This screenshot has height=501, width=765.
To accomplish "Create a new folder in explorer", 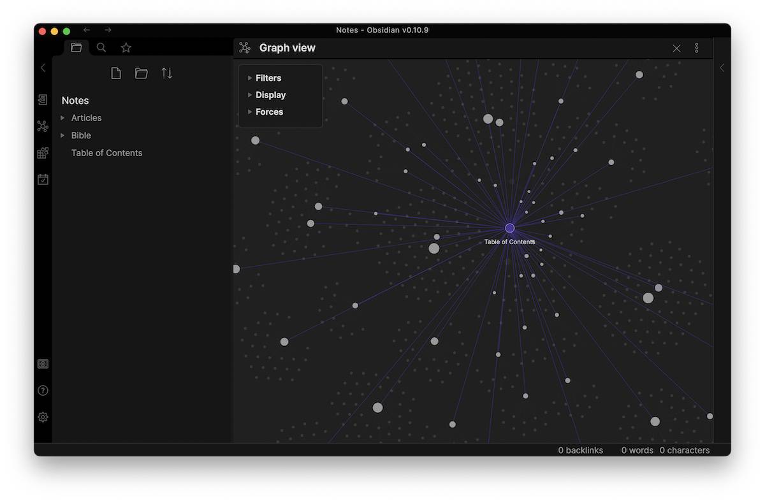I will tap(142, 73).
